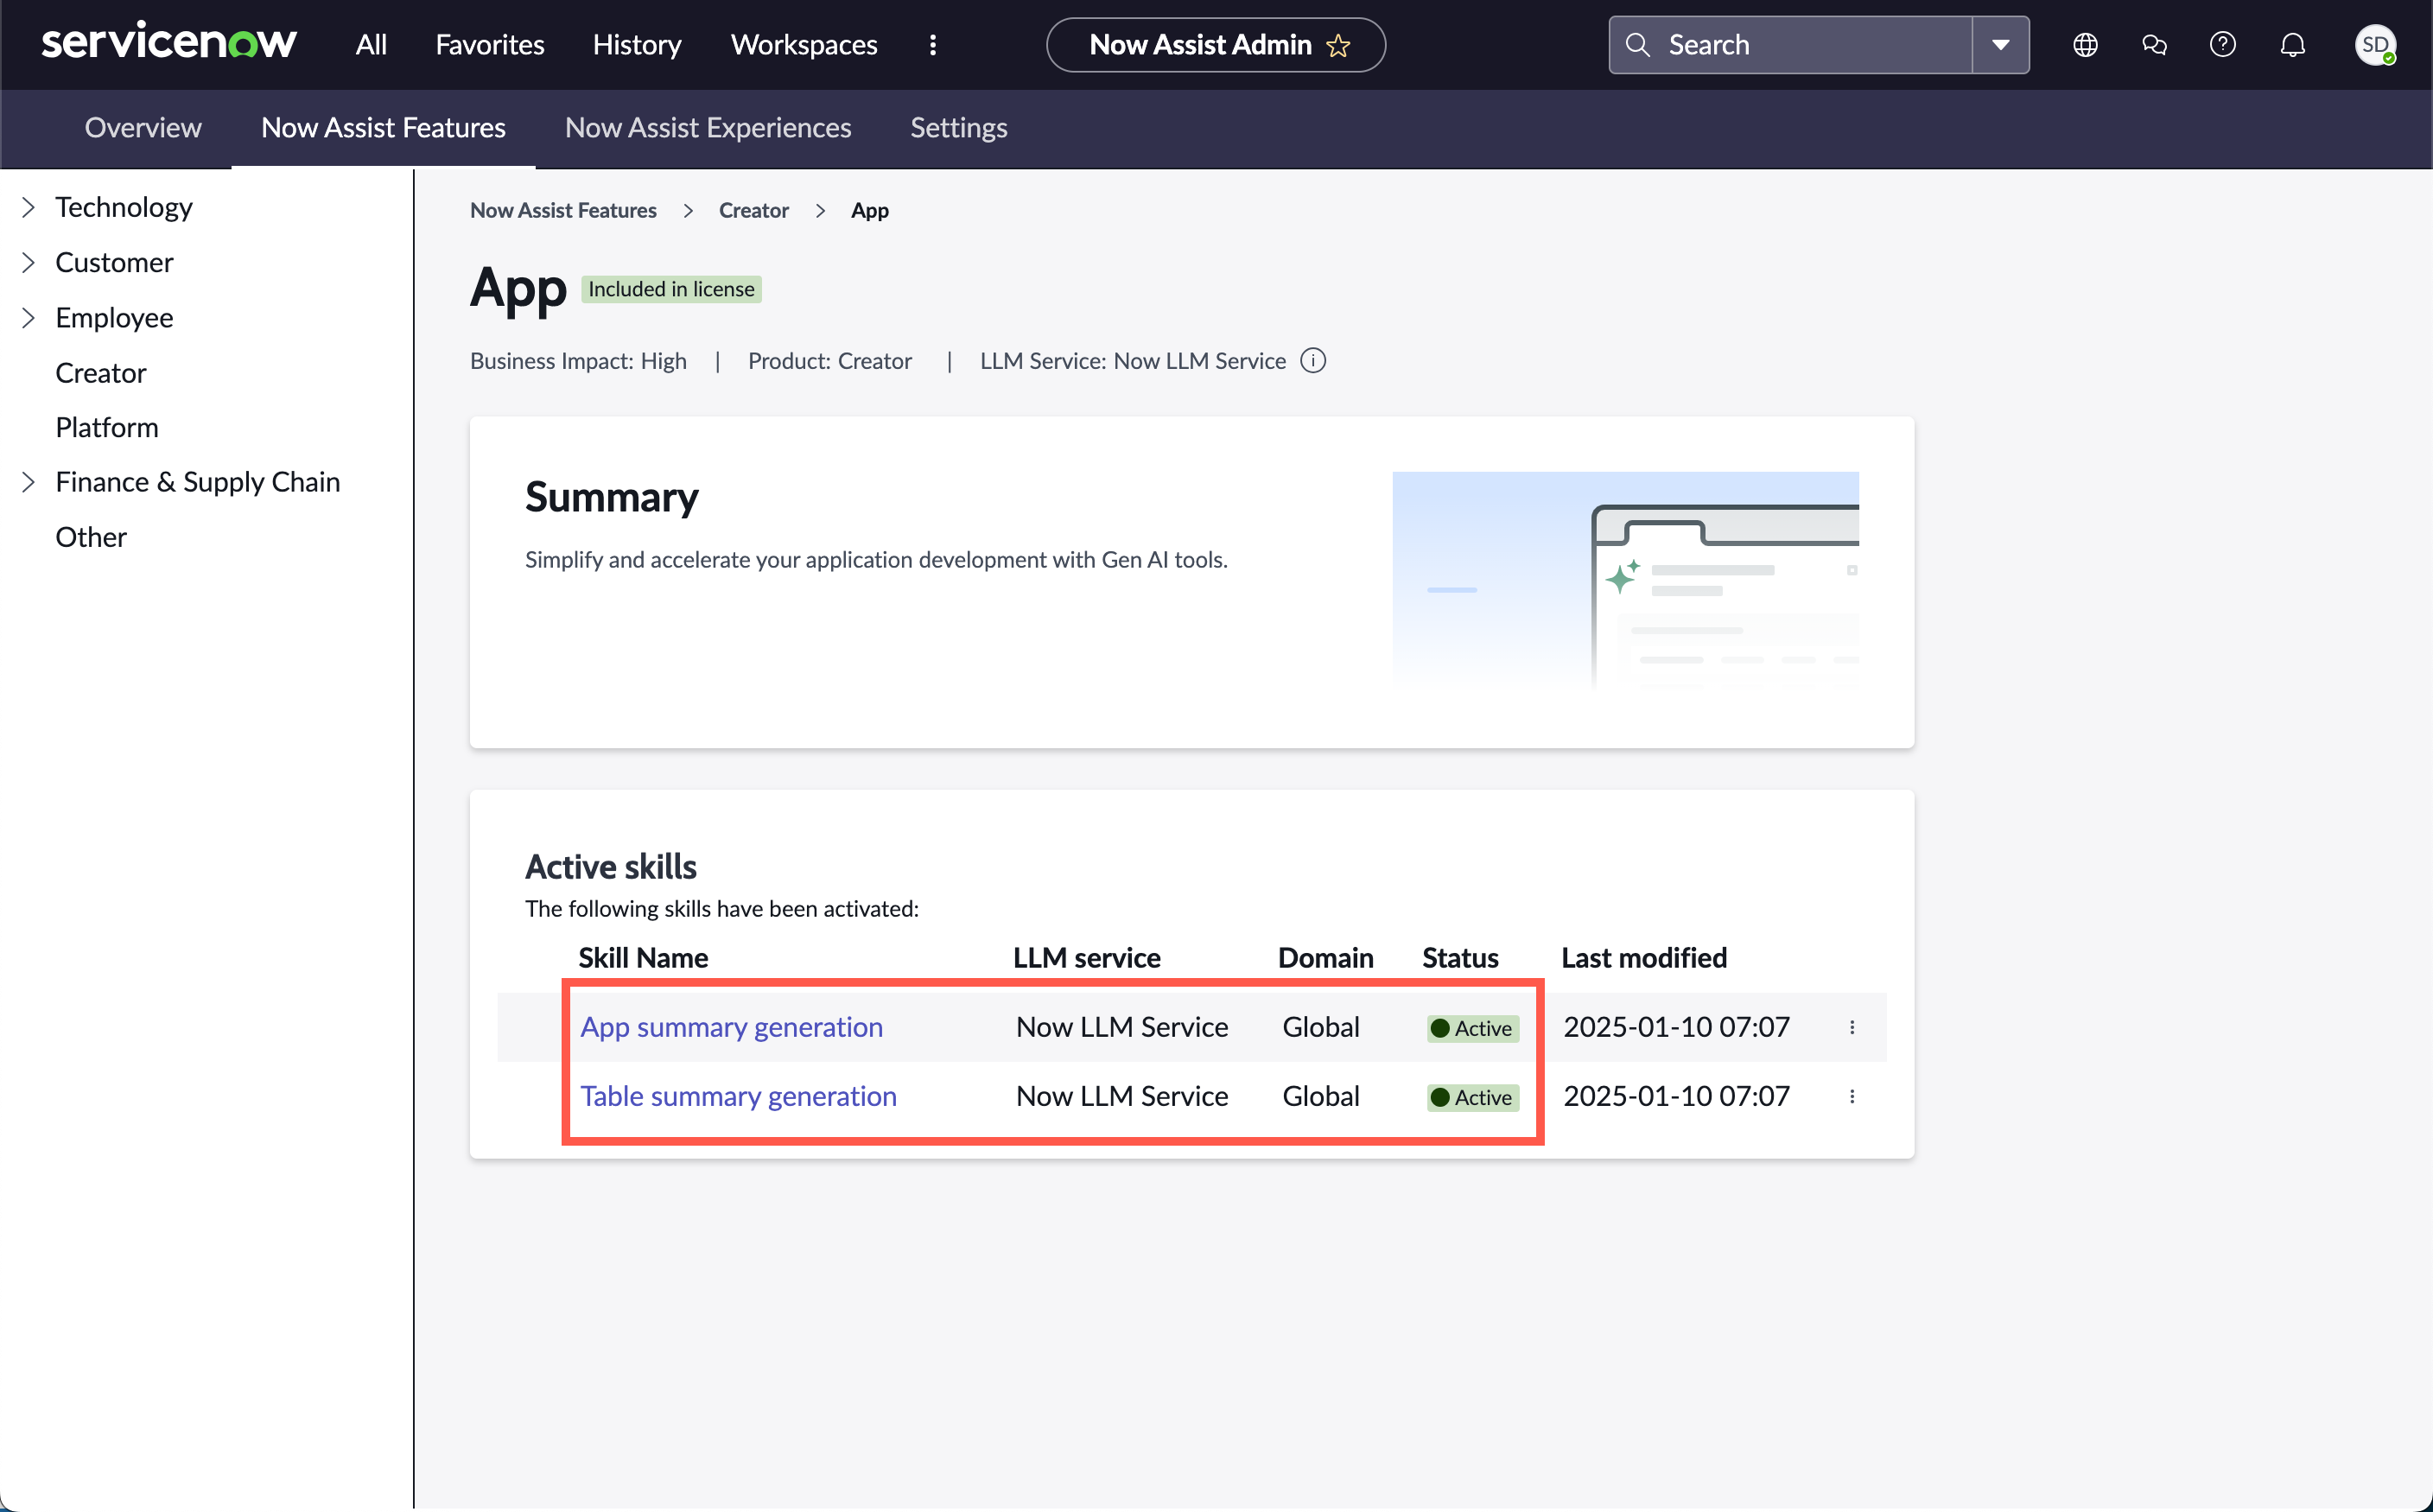Open the more navigation options menu

pyautogui.click(x=933, y=45)
